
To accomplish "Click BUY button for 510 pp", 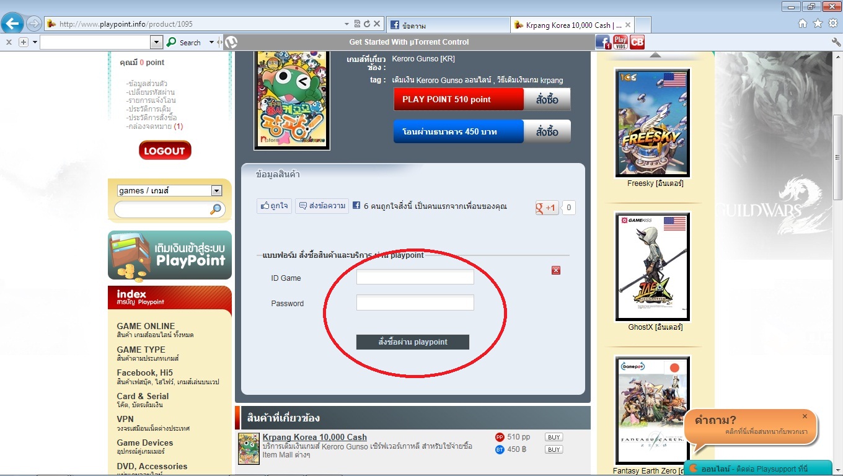I will 554,437.
